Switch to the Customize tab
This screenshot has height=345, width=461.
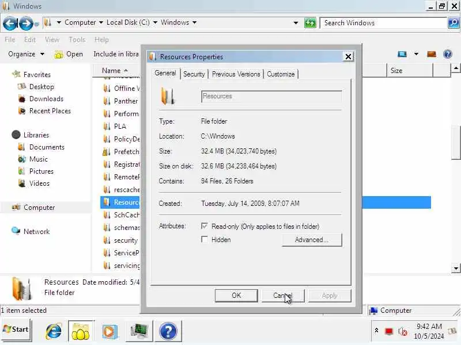point(281,74)
